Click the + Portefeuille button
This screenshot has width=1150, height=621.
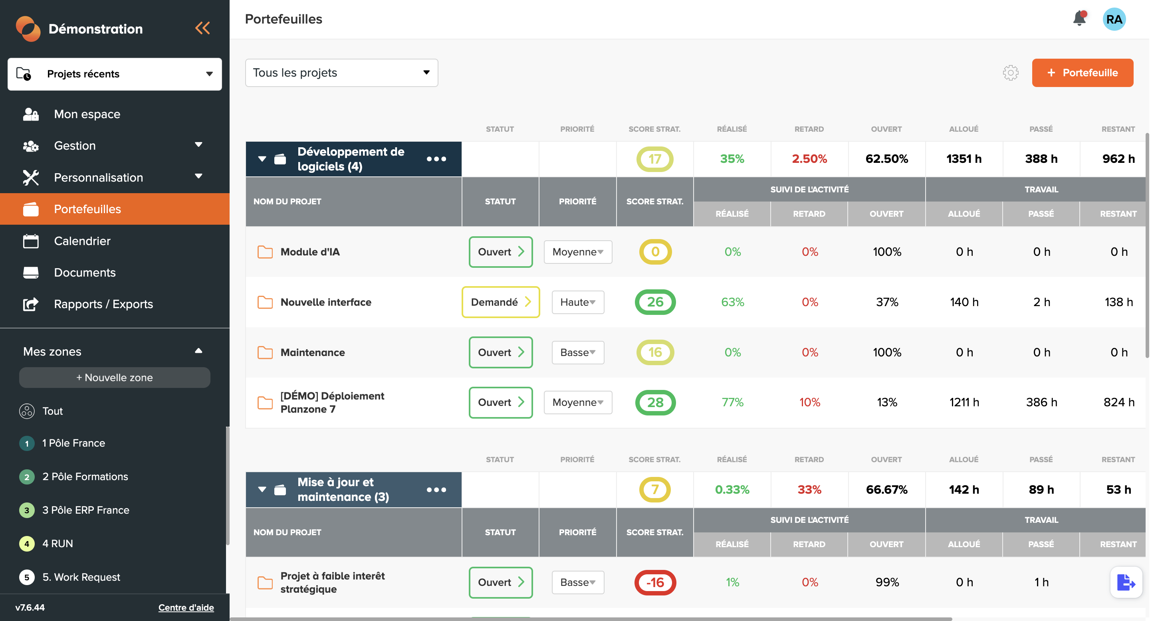tap(1083, 73)
